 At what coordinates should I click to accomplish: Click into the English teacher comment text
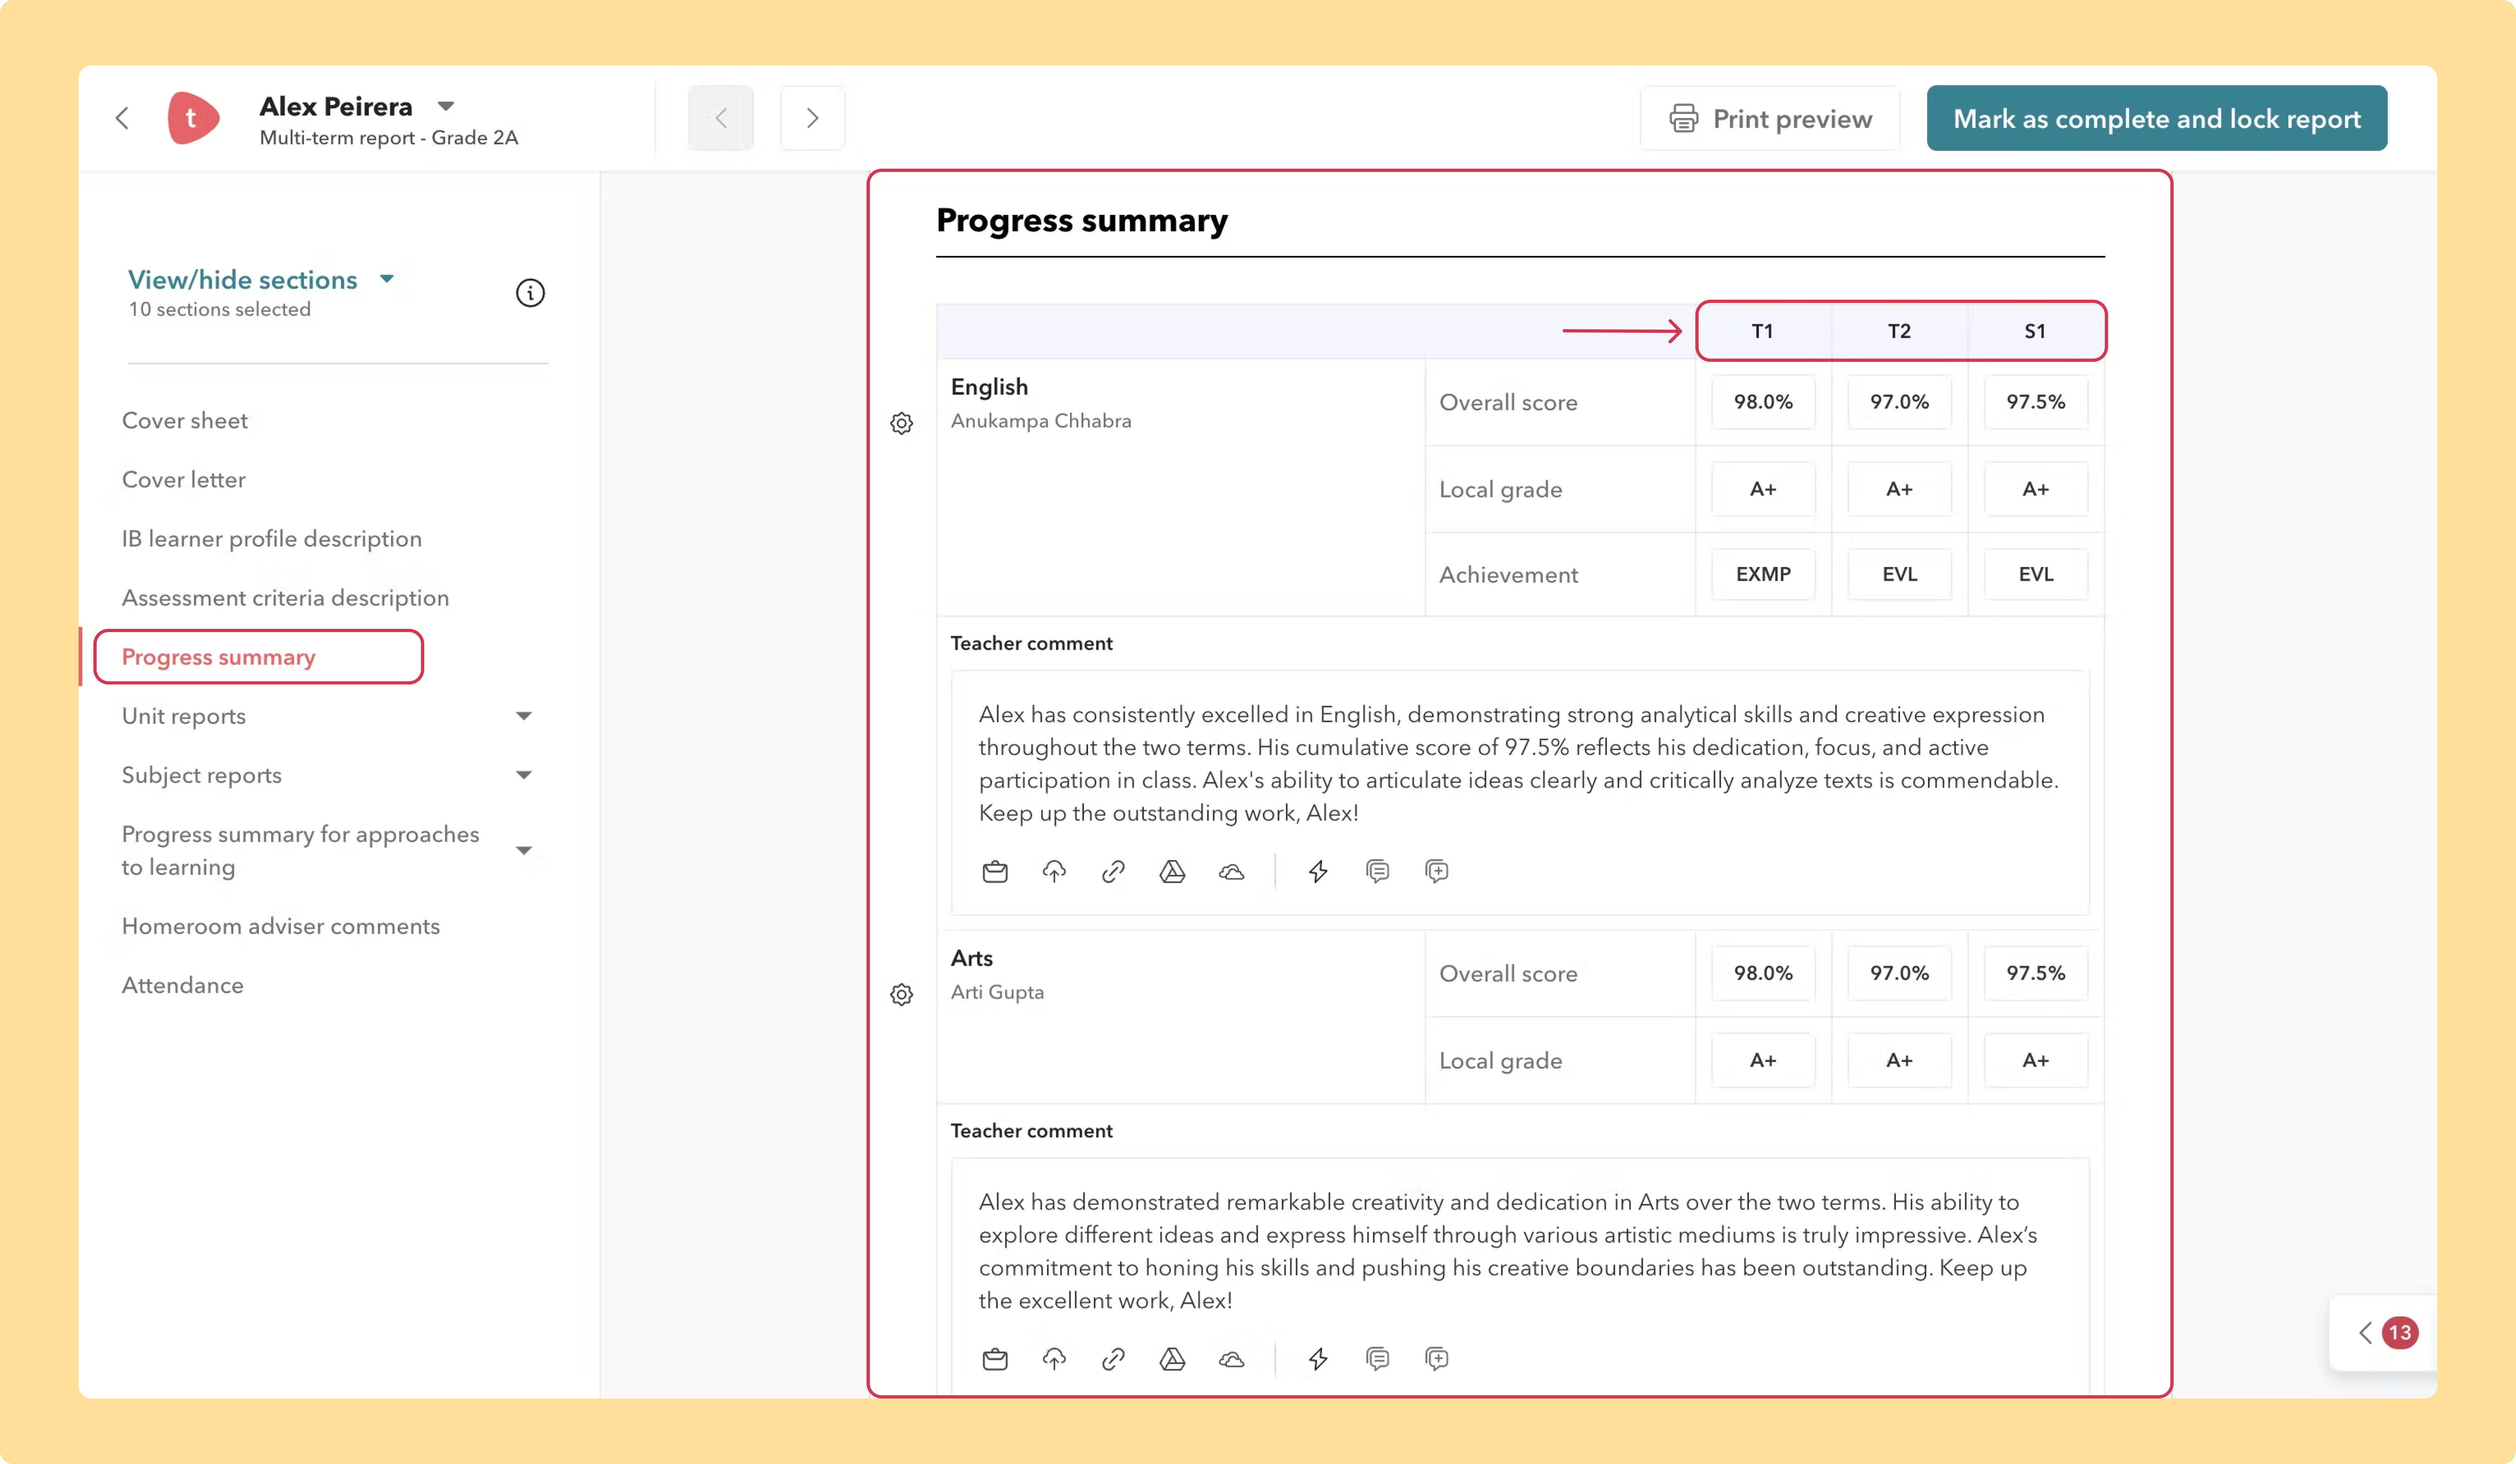pos(1518,764)
